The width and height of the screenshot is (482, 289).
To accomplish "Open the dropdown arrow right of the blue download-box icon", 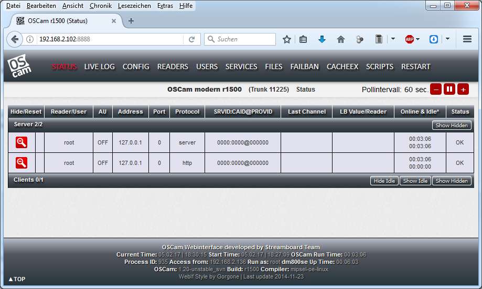I will click(447, 39).
